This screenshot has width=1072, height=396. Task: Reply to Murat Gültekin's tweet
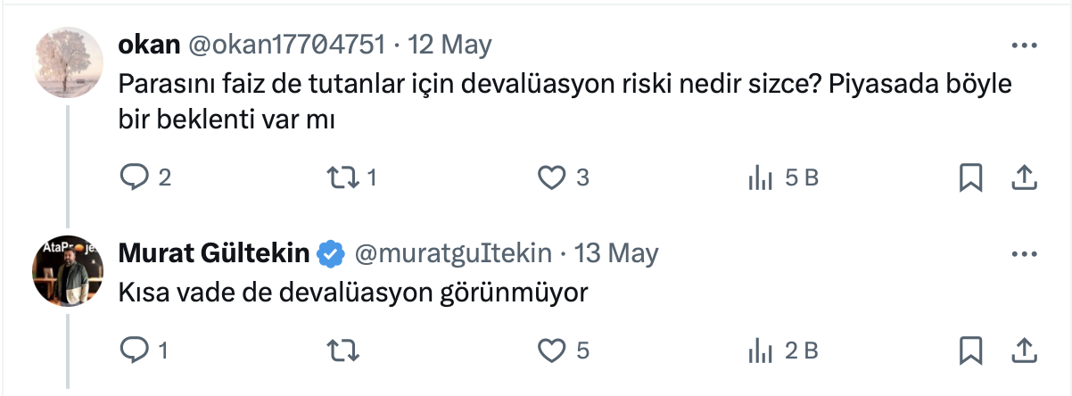pos(134,351)
